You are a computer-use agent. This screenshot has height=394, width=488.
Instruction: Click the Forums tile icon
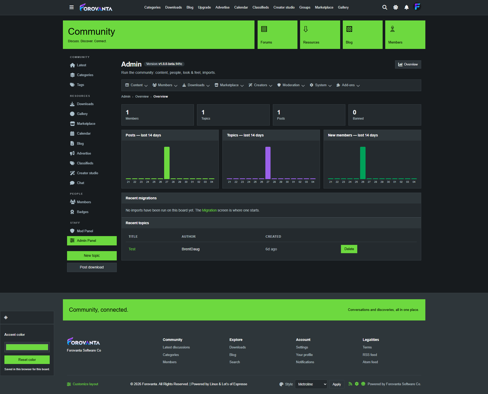click(x=264, y=29)
